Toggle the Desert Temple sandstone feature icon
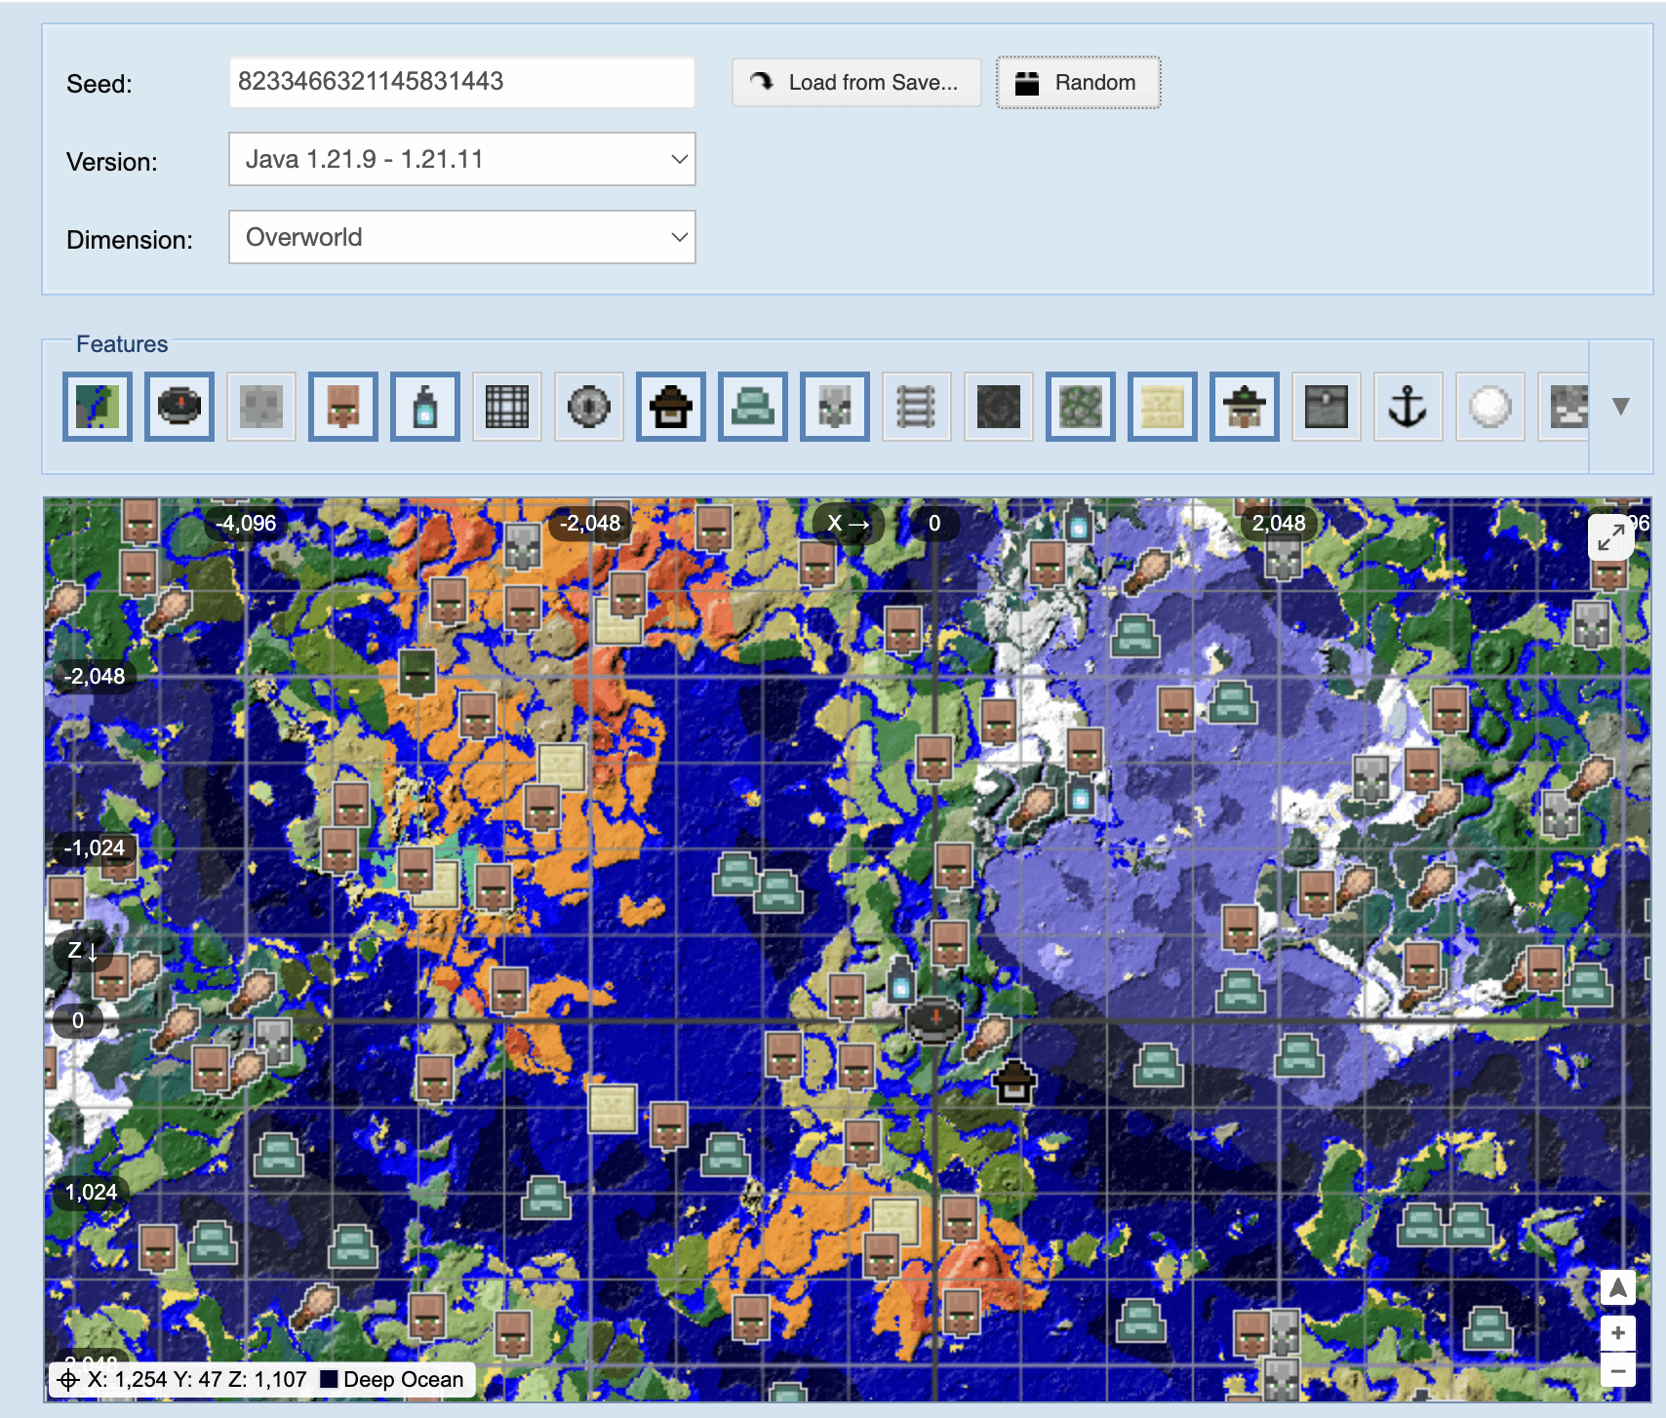The height and width of the screenshot is (1418, 1666). point(1163,407)
